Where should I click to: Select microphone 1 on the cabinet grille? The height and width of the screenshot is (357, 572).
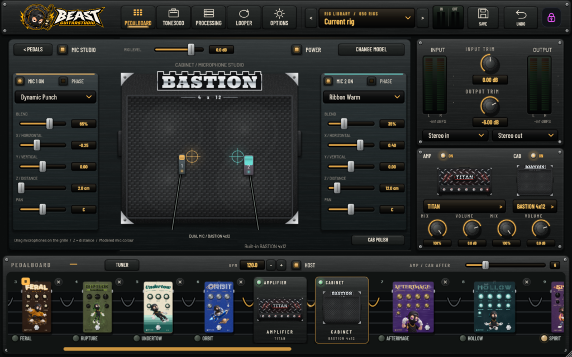pyautogui.click(x=182, y=163)
